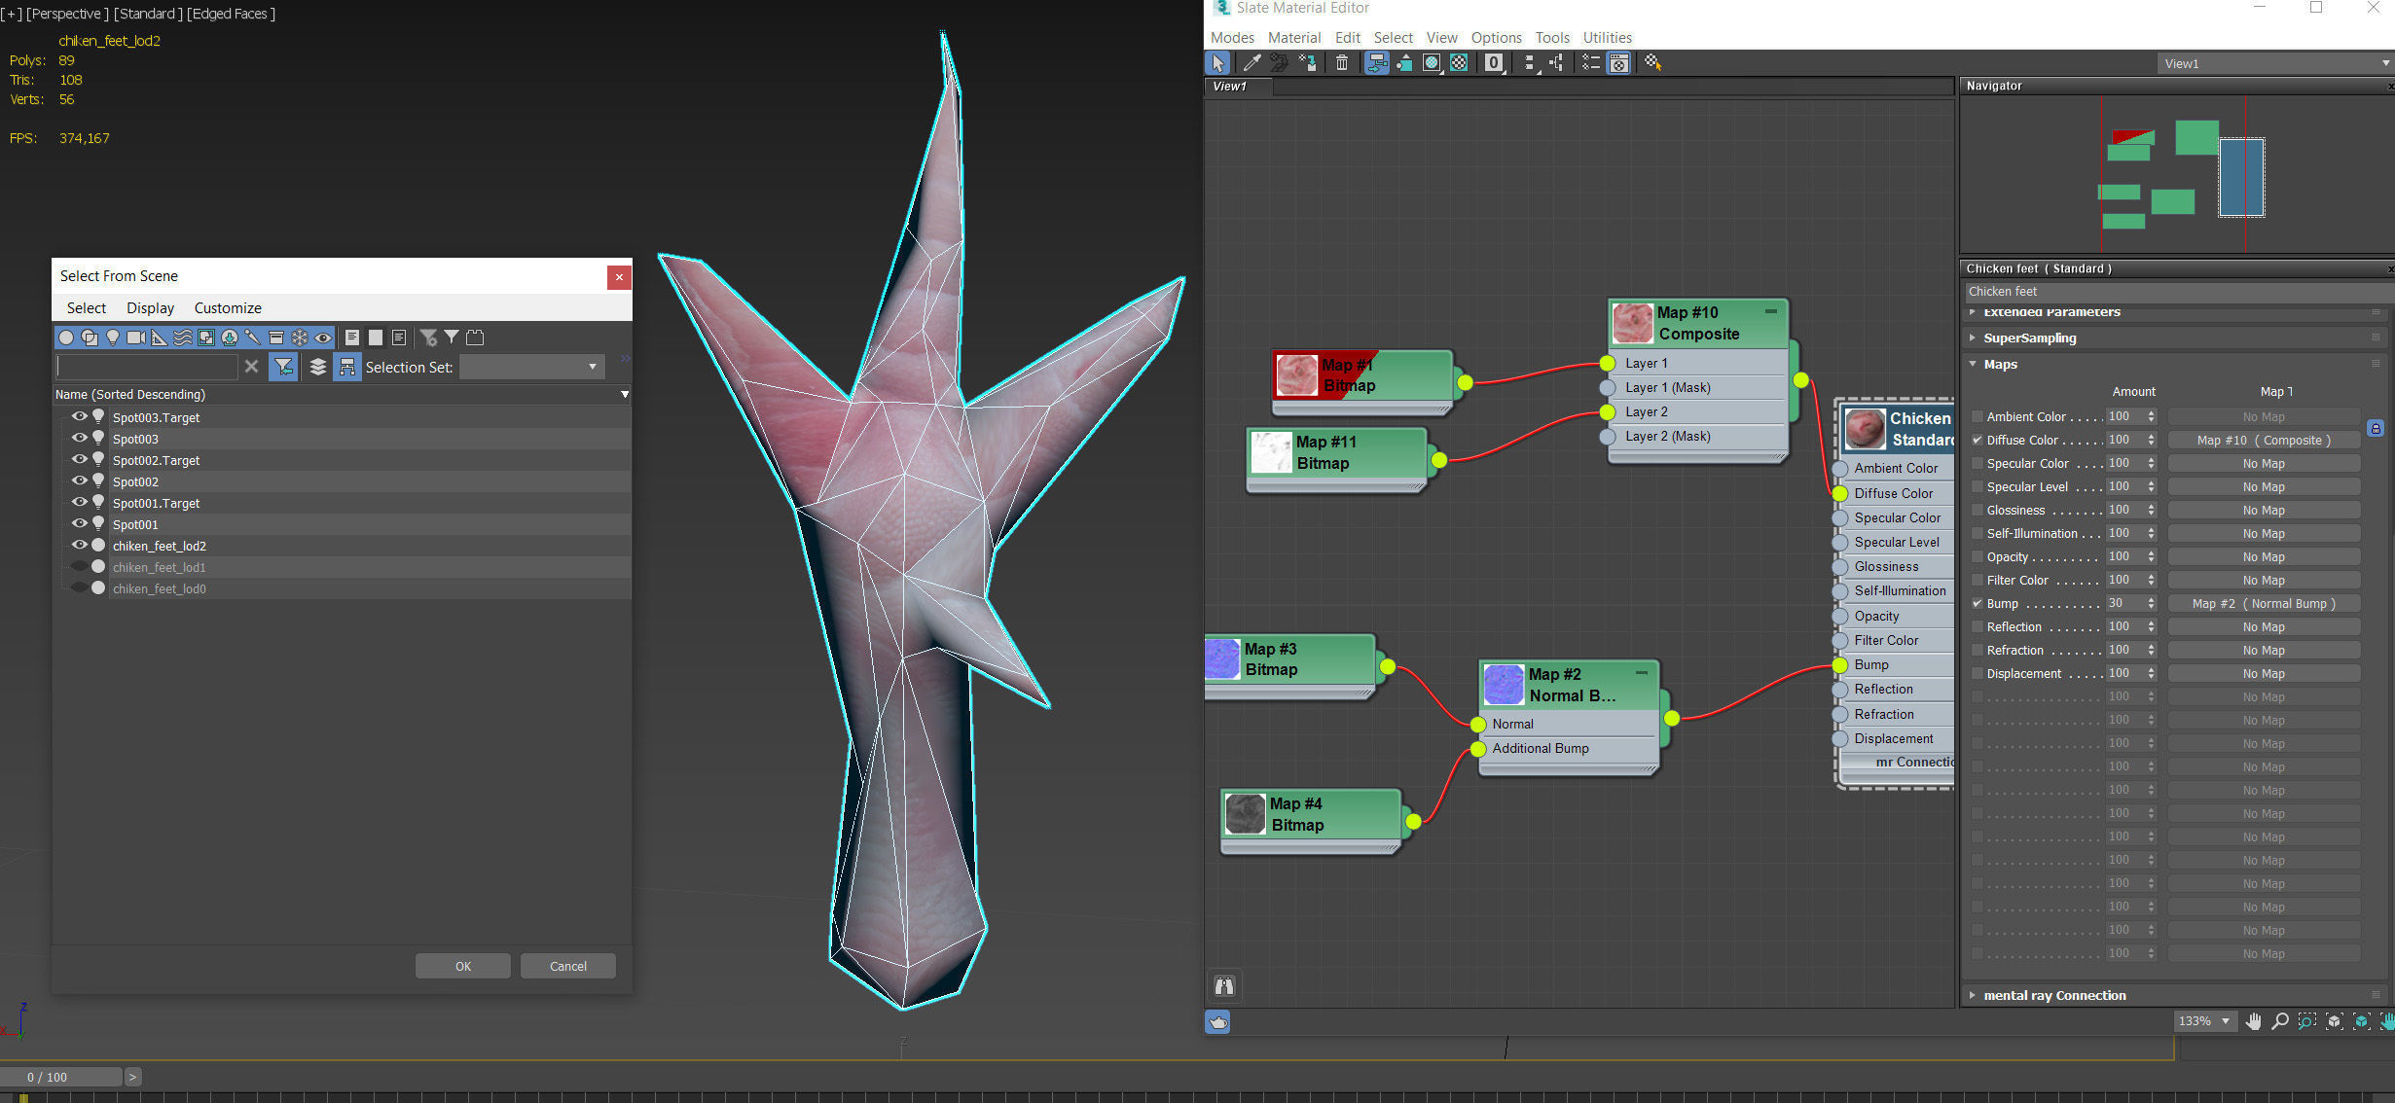
Task: Click the frozen objects snowflake filter icon
Action: pyautogui.click(x=300, y=338)
